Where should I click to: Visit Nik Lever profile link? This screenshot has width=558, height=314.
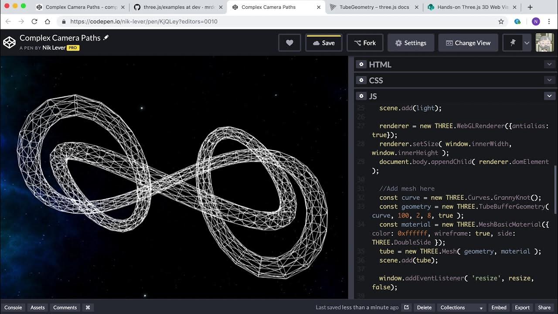click(54, 48)
